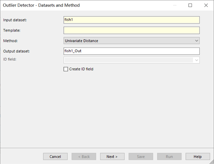The width and height of the screenshot is (214, 164).
Task: Enable the Create ID field checkbox
Action: coord(66,69)
